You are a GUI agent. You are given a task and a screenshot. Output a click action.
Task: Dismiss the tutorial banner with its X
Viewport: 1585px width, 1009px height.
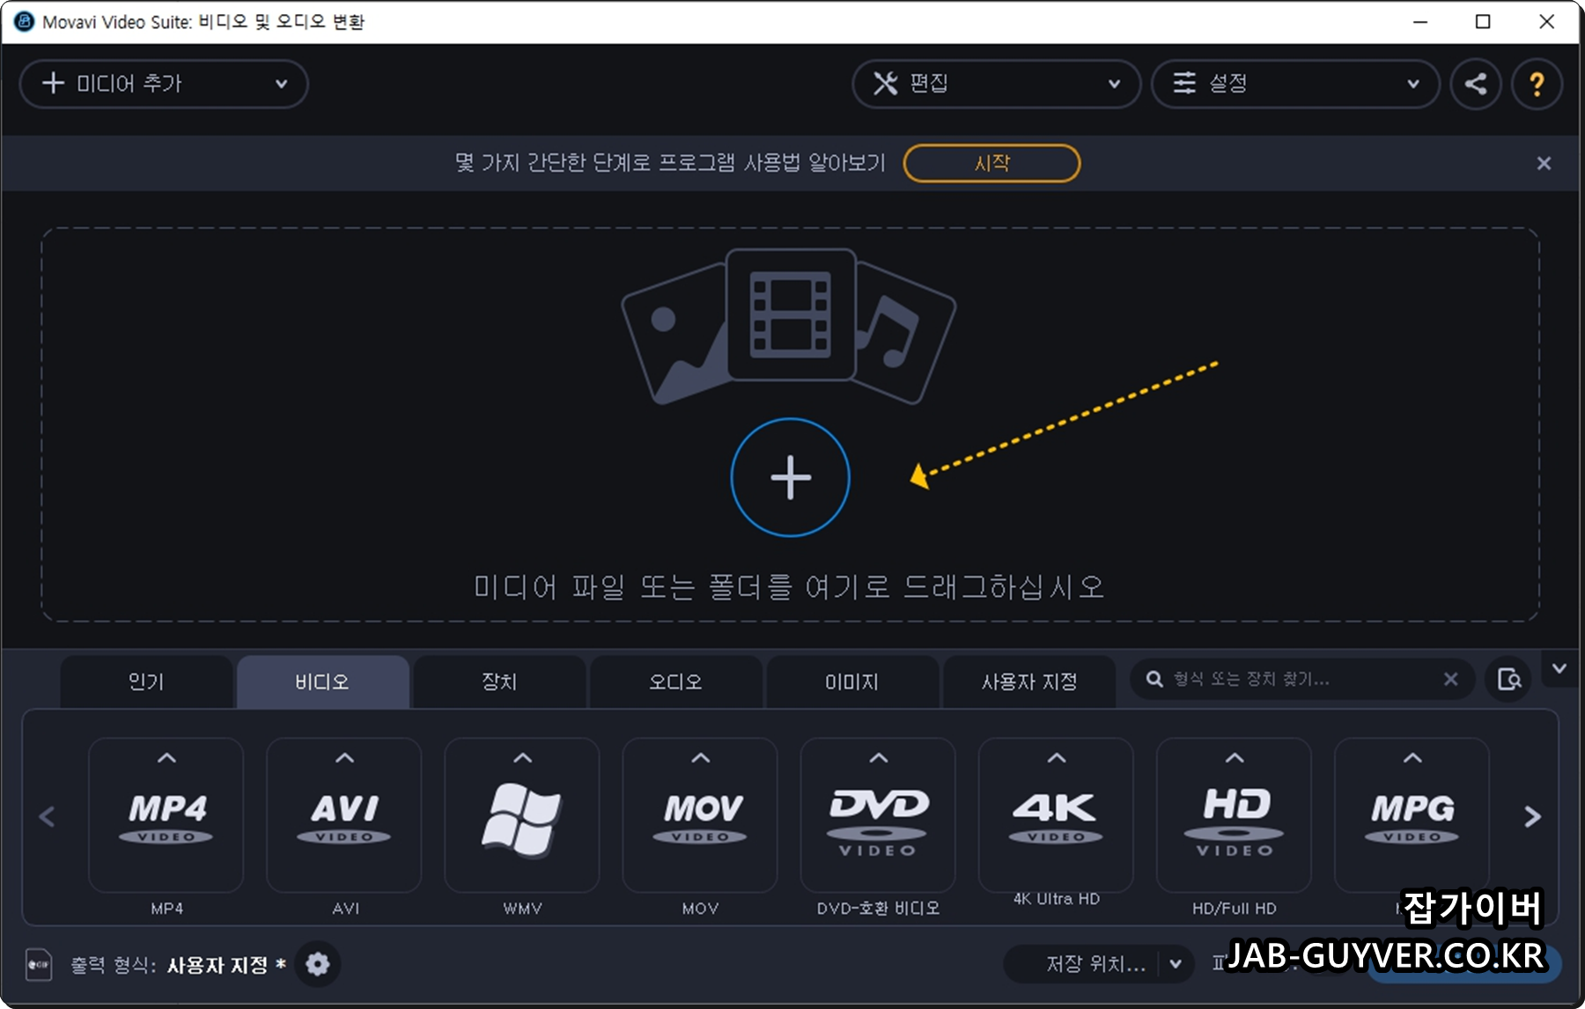(x=1544, y=163)
